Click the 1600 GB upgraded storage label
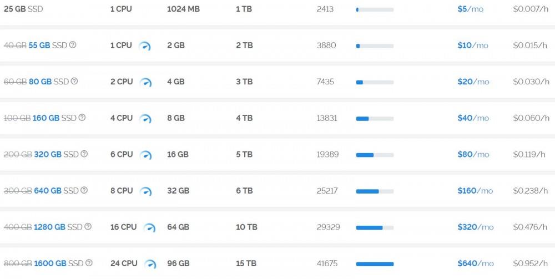 [x=47, y=263]
